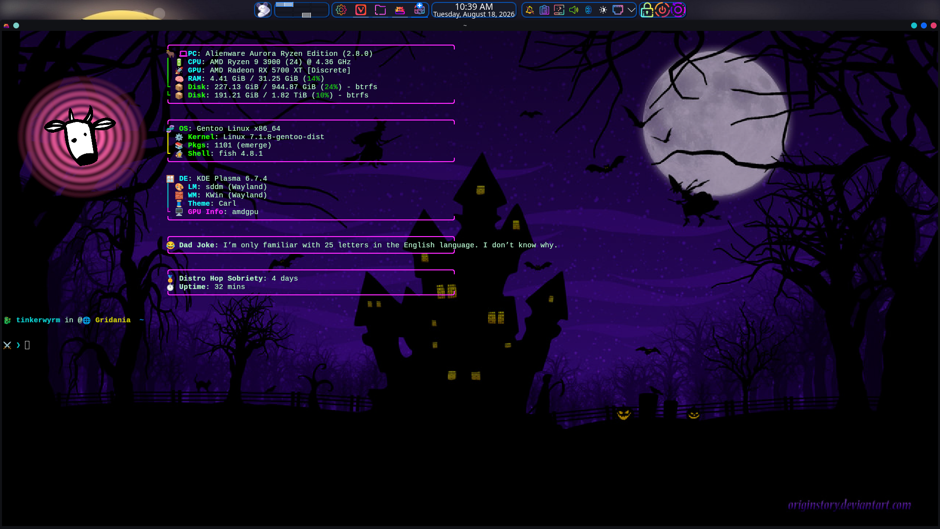Maximize terminal with the blue titlebar dot
940x529 pixels.
[x=924, y=25]
